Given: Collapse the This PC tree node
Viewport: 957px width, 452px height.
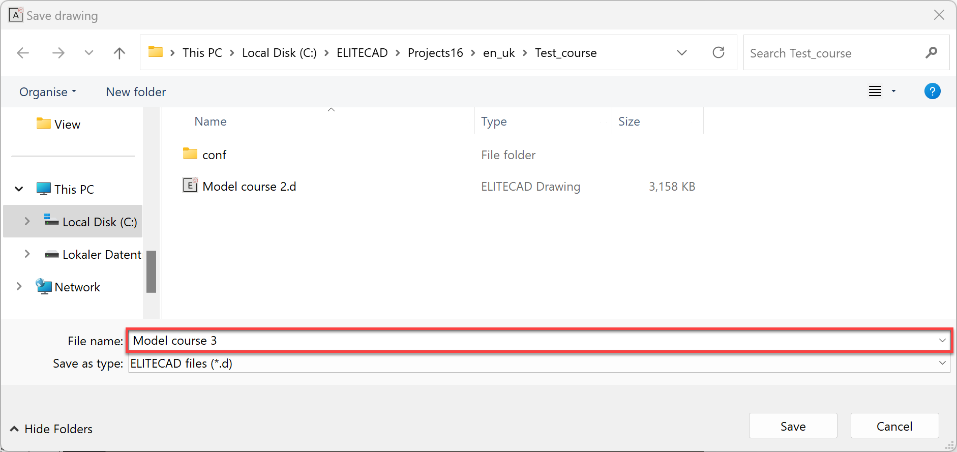Looking at the screenshot, I should [19, 189].
